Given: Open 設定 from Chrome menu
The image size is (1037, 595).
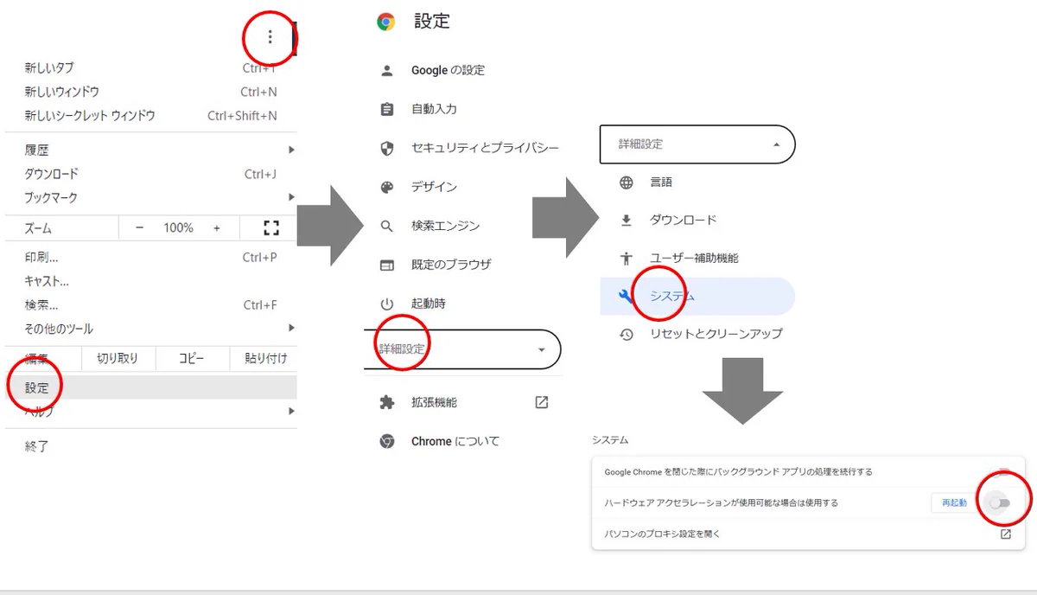Looking at the screenshot, I should pyautogui.click(x=150, y=387).
